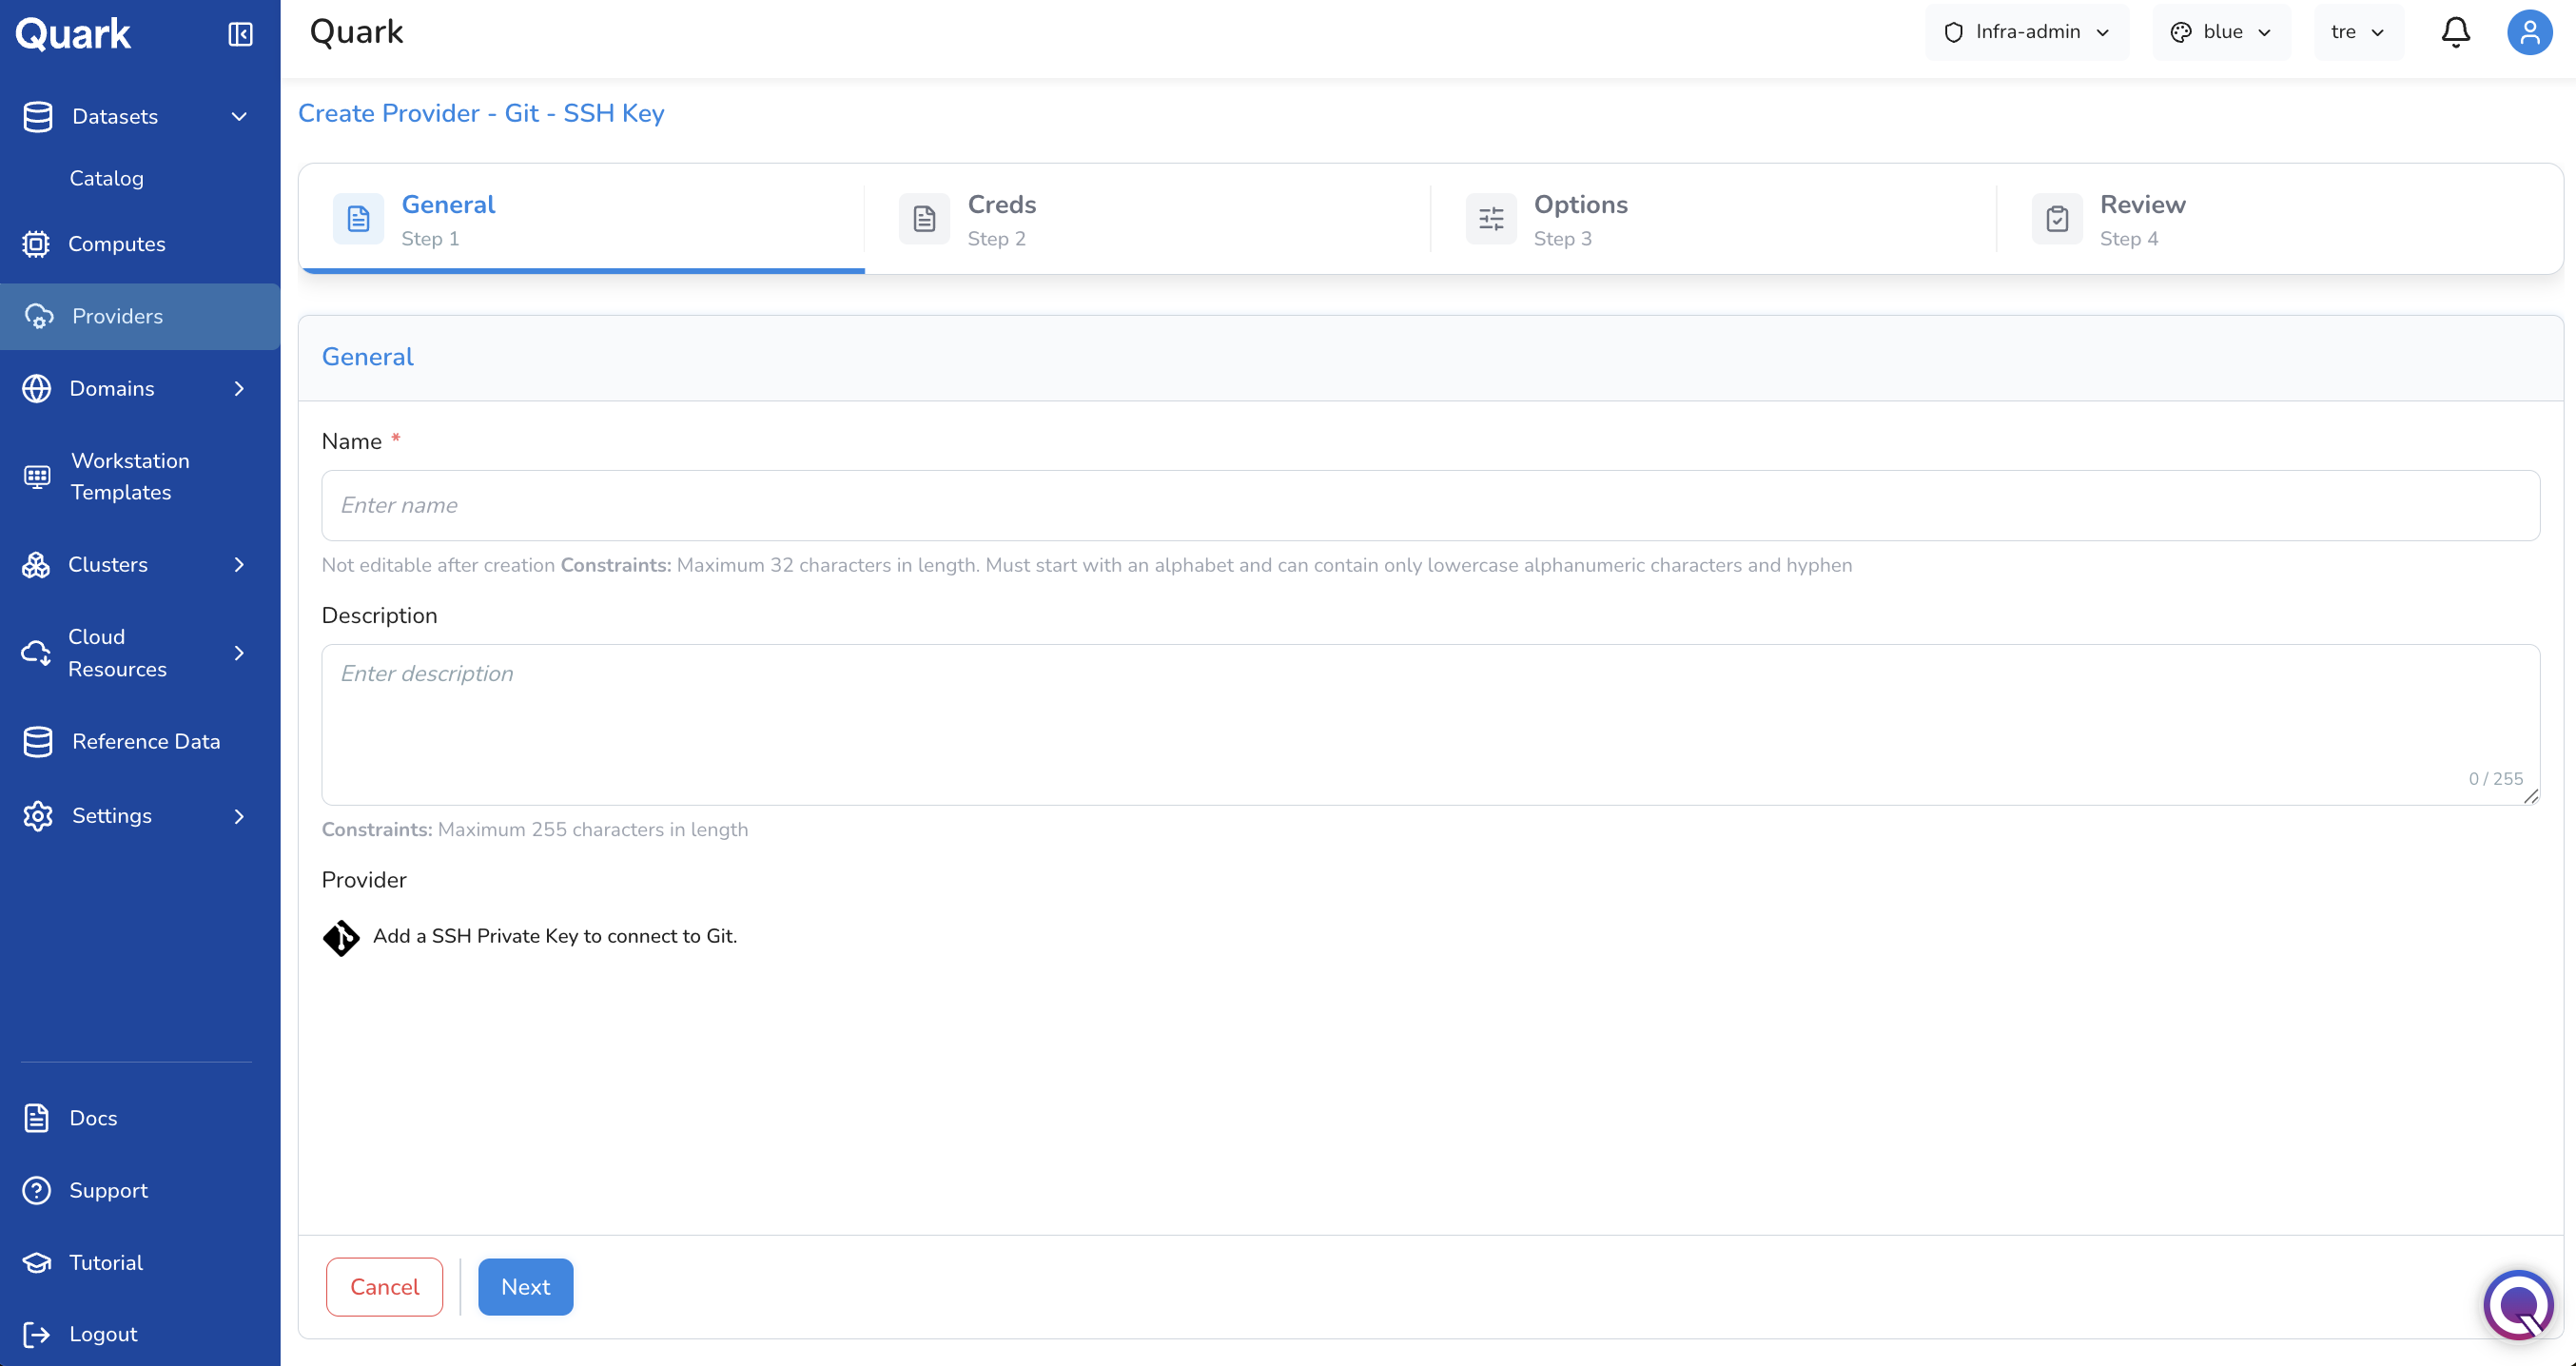This screenshot has height=1366, width=2576.
Task: Go to the Creds step tab
Action: point(1148,219)
